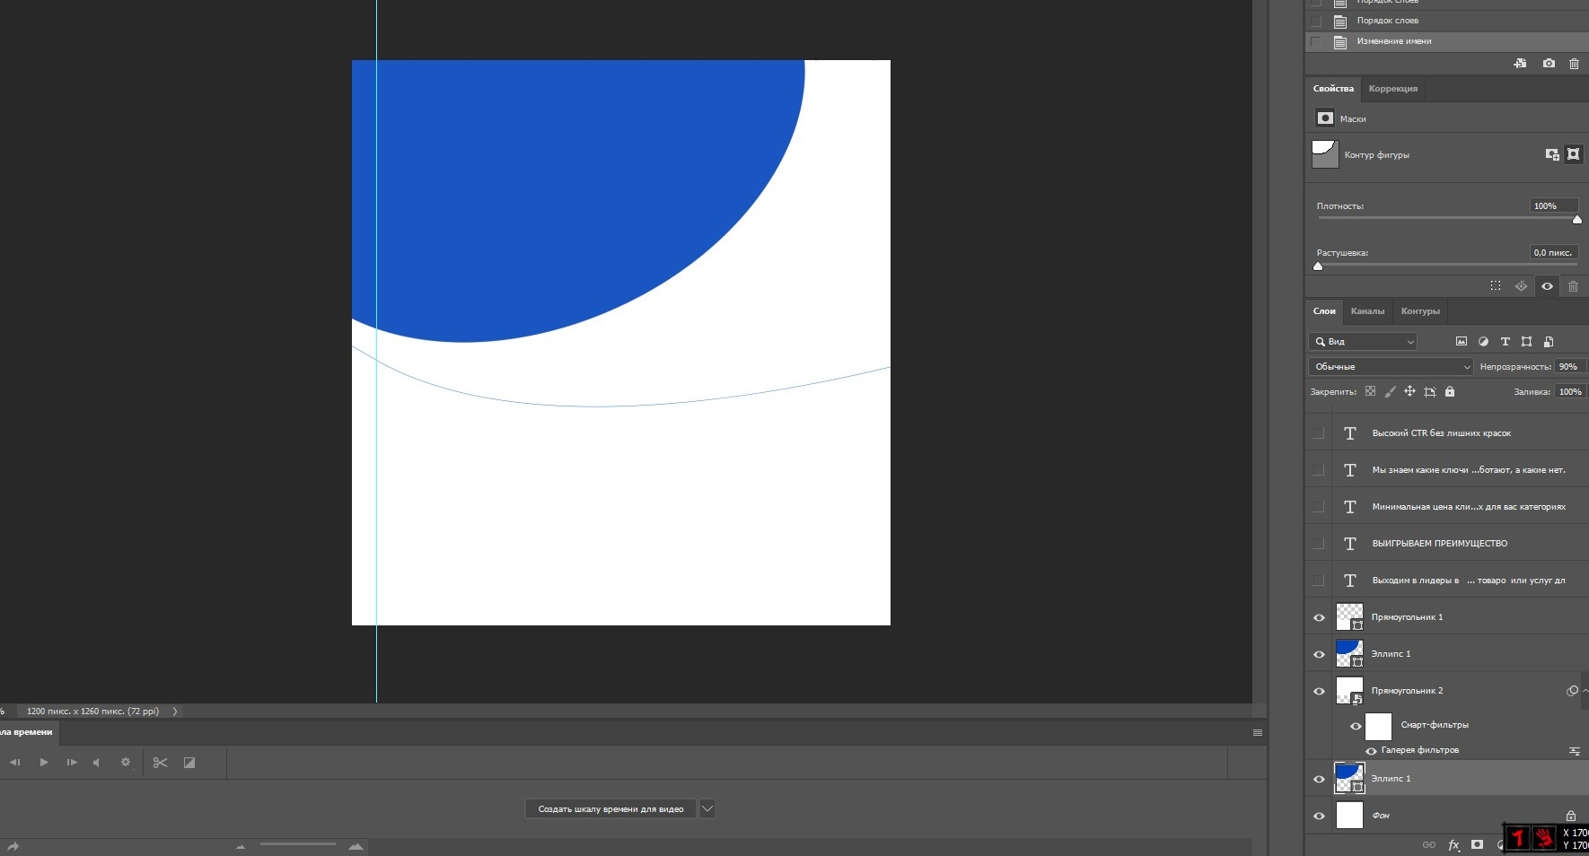This screenshot has width=1589, height=856.
Task: Hide the Прямоугольник 1 layer
Action: (1319, 617)
